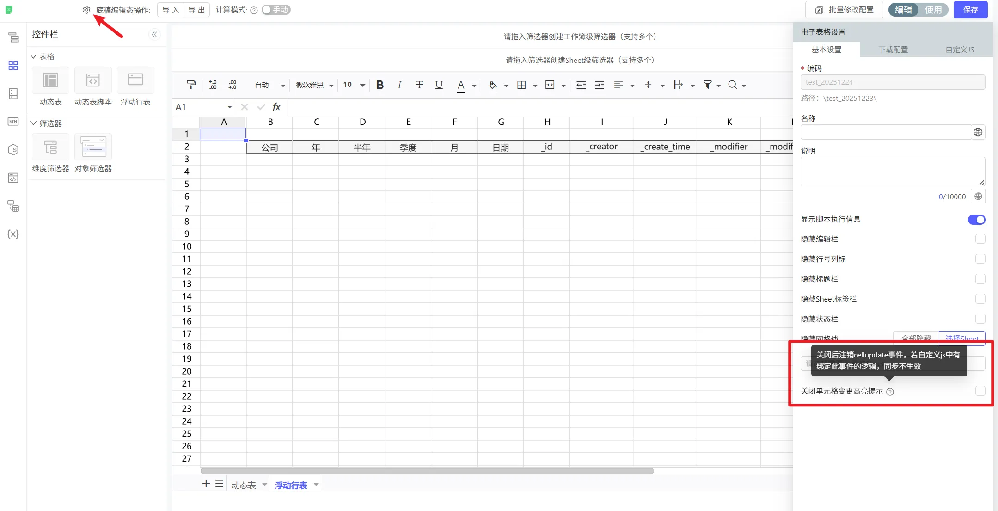Image resolution: width=998 pixels, height=511 pixels.
Task: Click the 保存 button
Action: (970, 10)
